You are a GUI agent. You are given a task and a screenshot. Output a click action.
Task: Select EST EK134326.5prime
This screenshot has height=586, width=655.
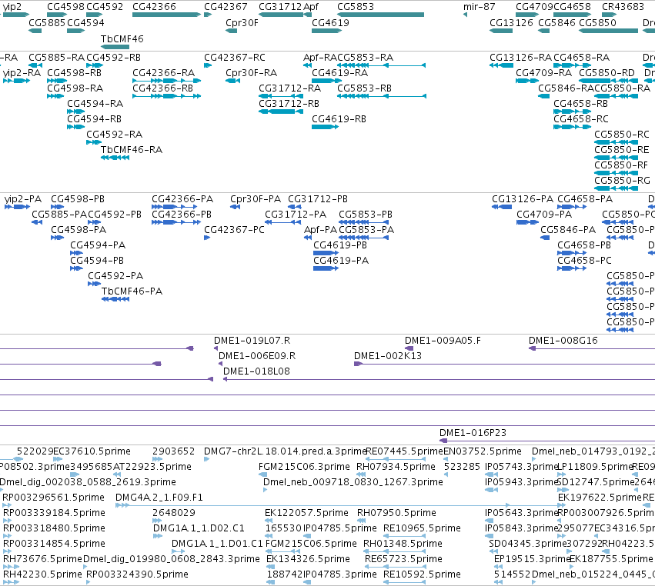308,558
